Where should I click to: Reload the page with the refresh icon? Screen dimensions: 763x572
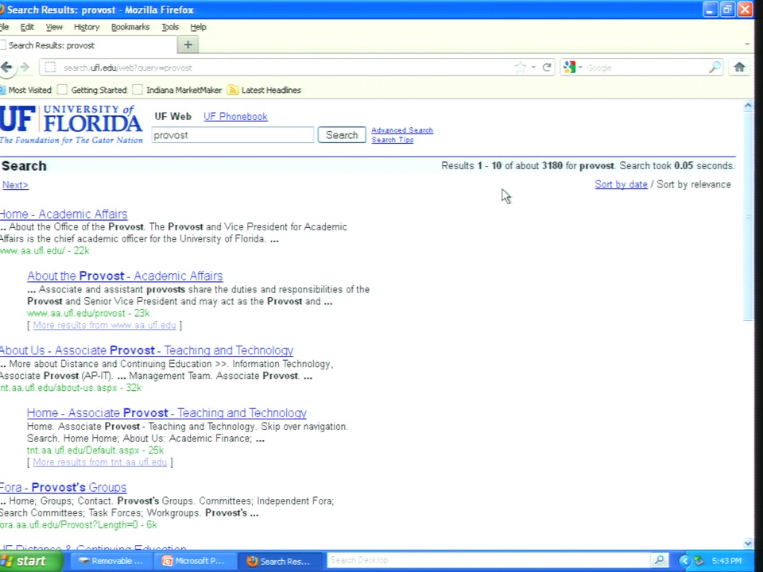click(547, 68)
